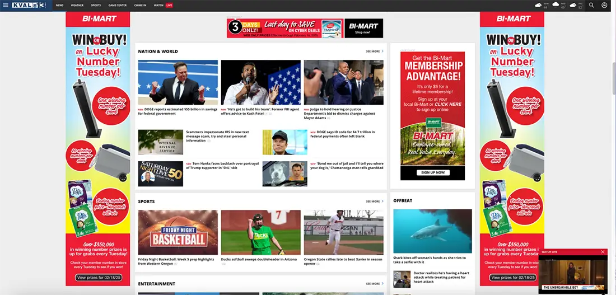Read DOGE $55 billion savings headline

[178, 111]
